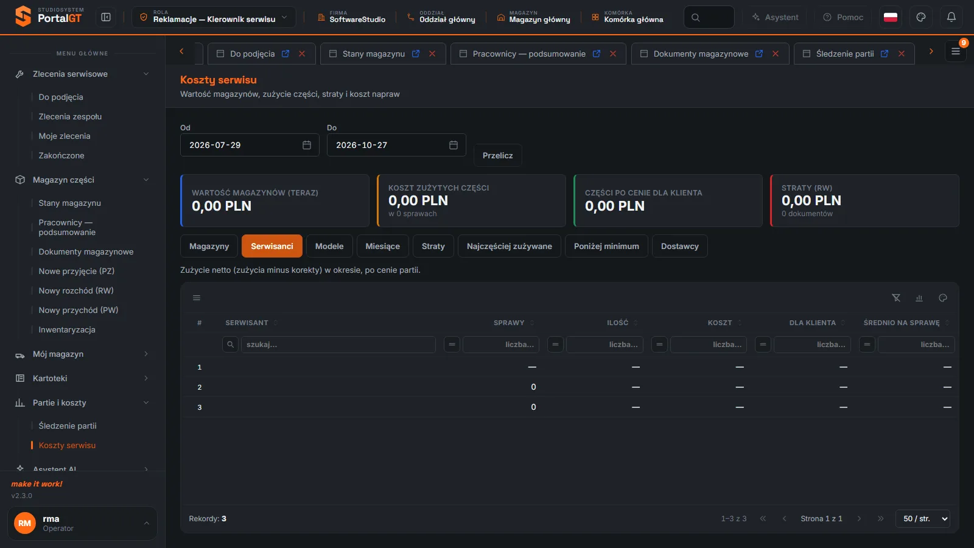
Task: Open Nowe przyjęcie (PZ) in the sidebar
Action: pyautogui.click(x=77, y=271)
